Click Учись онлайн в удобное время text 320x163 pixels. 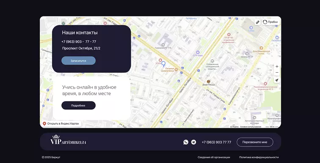(x=89, y=90)
